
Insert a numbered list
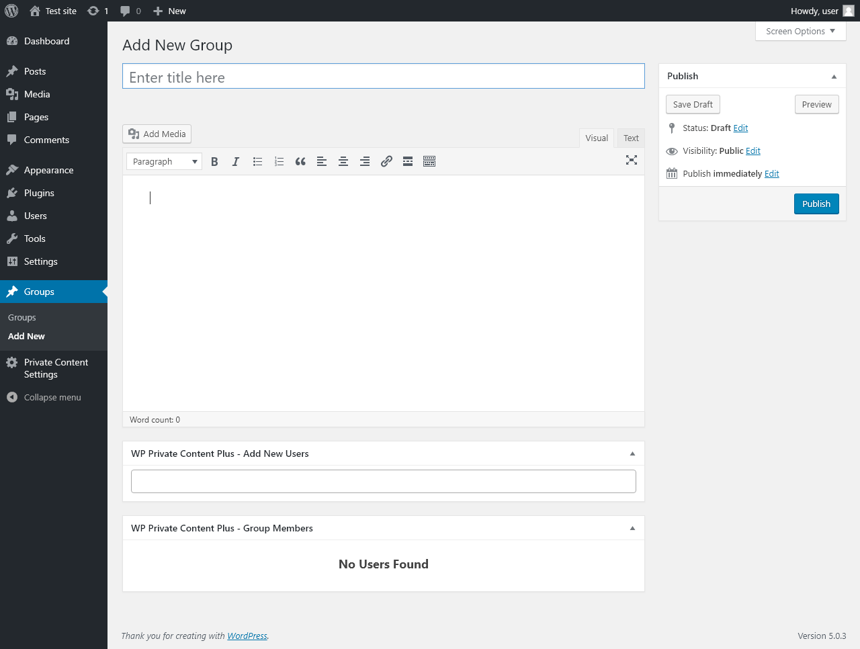click(279, 161)
